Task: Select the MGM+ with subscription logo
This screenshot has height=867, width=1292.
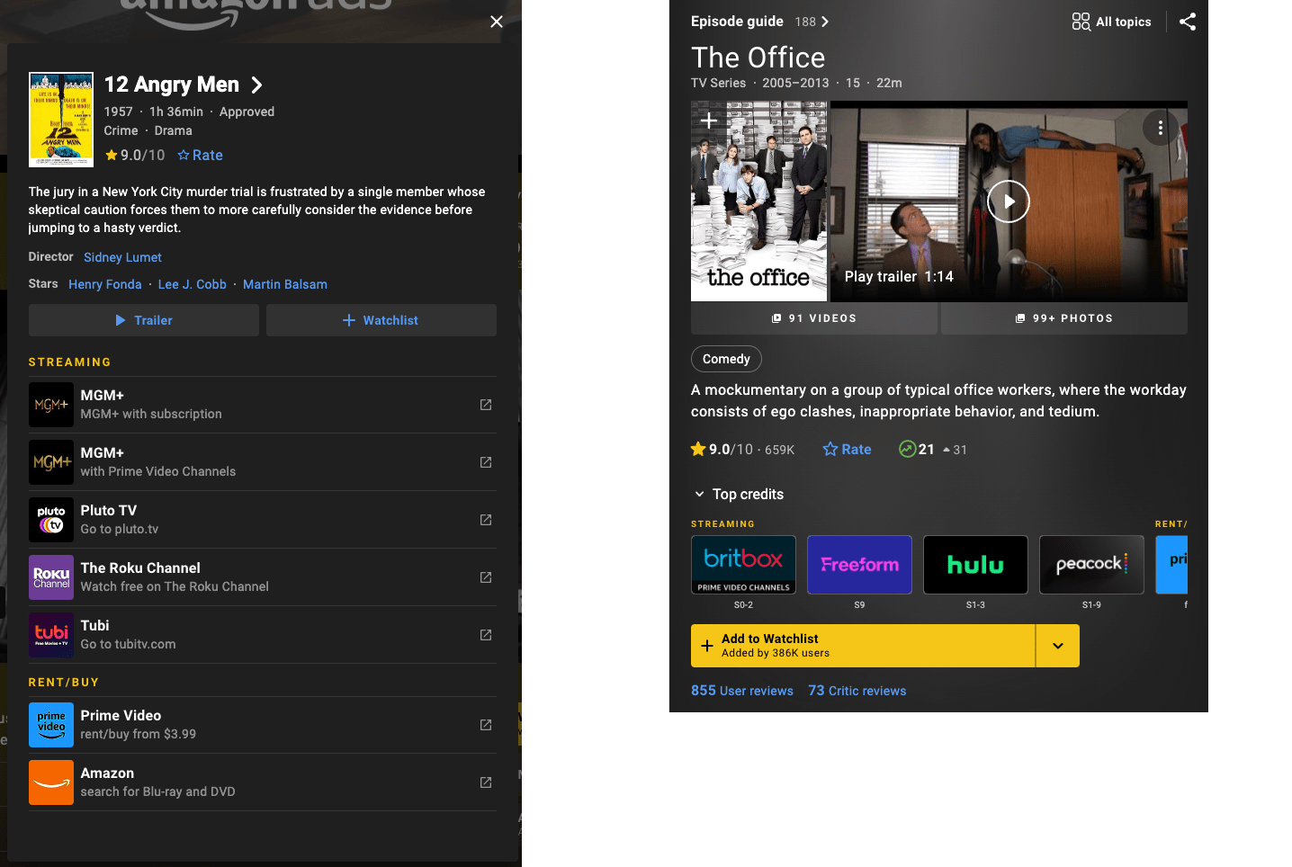Action: click(x=51, y=405)
